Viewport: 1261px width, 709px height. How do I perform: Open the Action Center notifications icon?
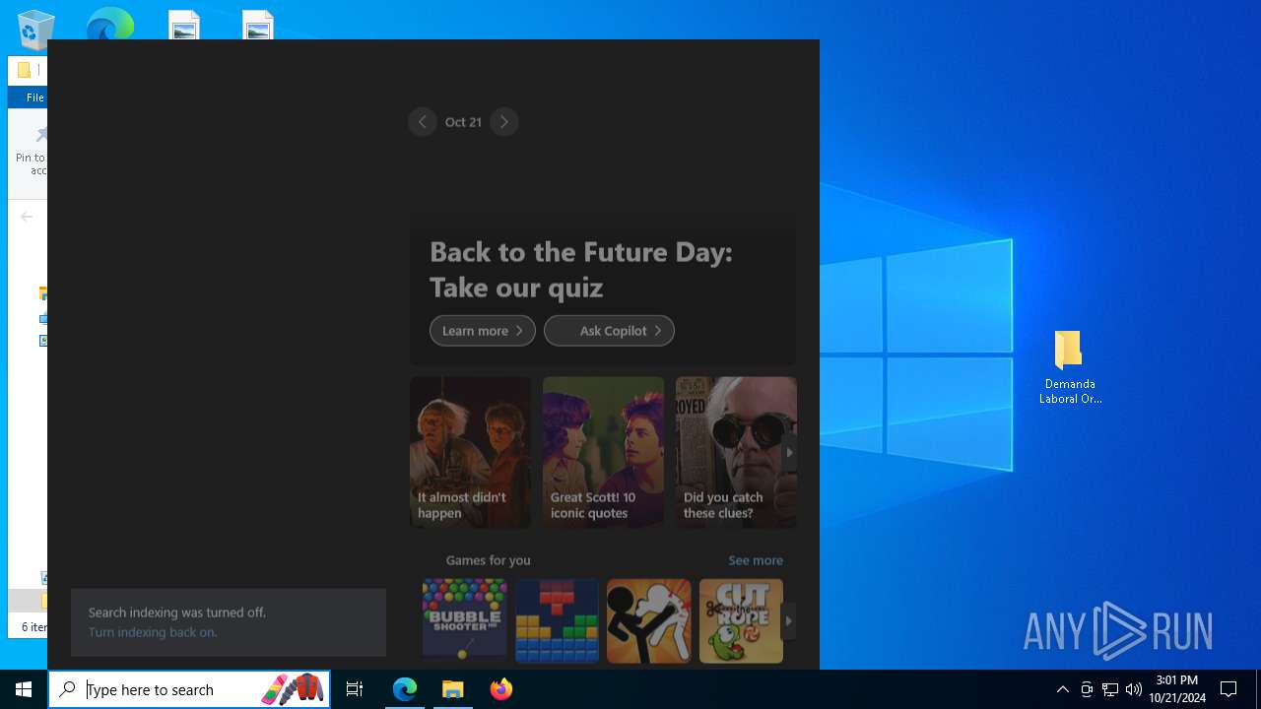click(x=1228, y=689)
